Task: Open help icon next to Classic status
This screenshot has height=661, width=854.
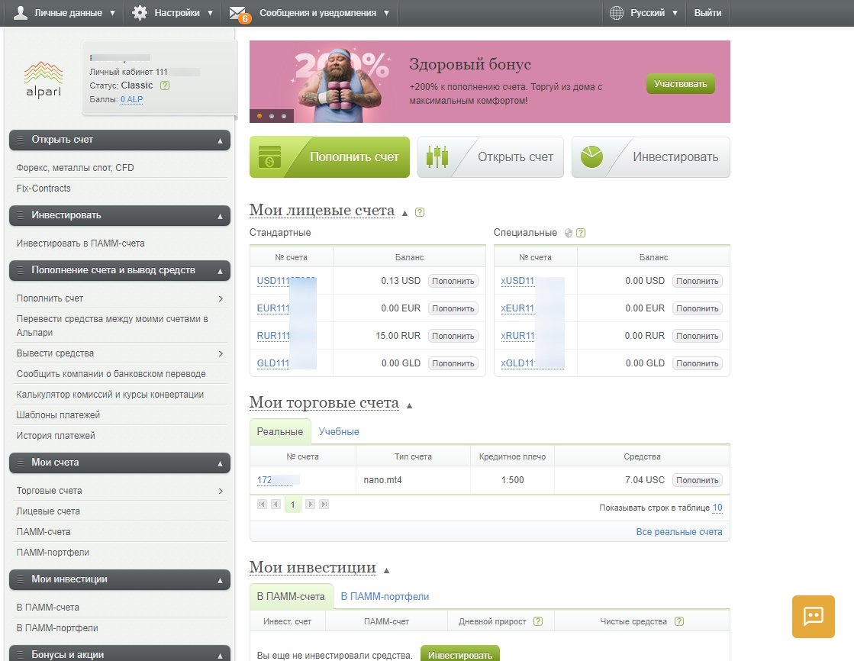Action: (x=165, y=85)
